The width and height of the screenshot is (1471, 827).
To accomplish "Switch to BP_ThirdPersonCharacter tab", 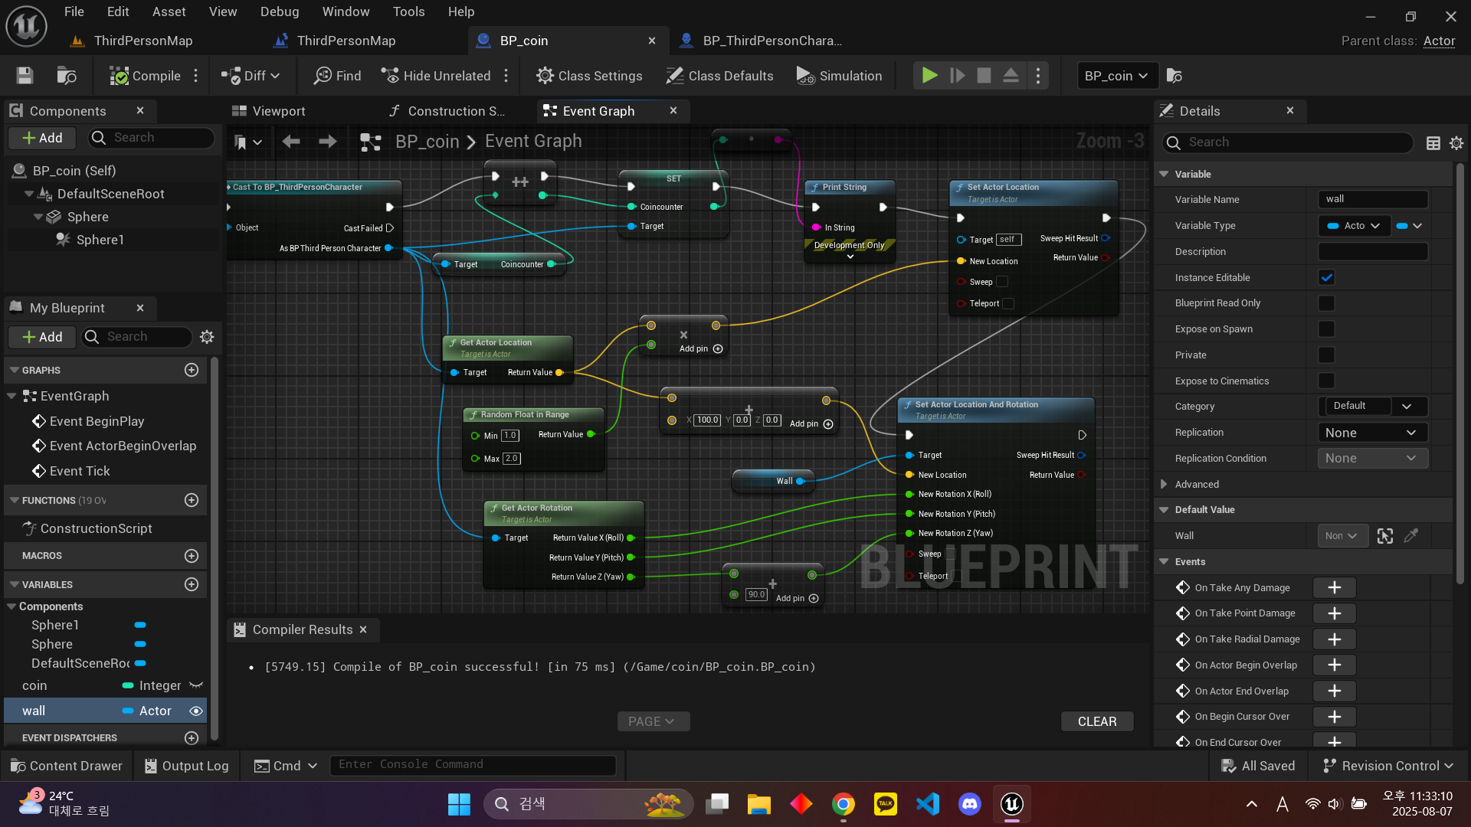I will (772, 41).
